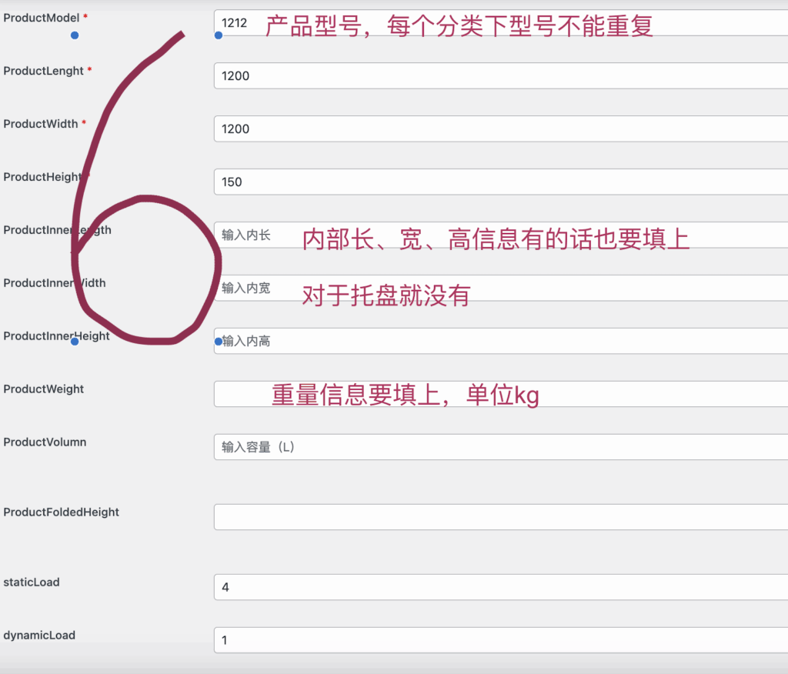Focus the ProductVolumn input with placeholder 输入容量（L）
Screen dimensions: 788x674
[x=500, y=447]
